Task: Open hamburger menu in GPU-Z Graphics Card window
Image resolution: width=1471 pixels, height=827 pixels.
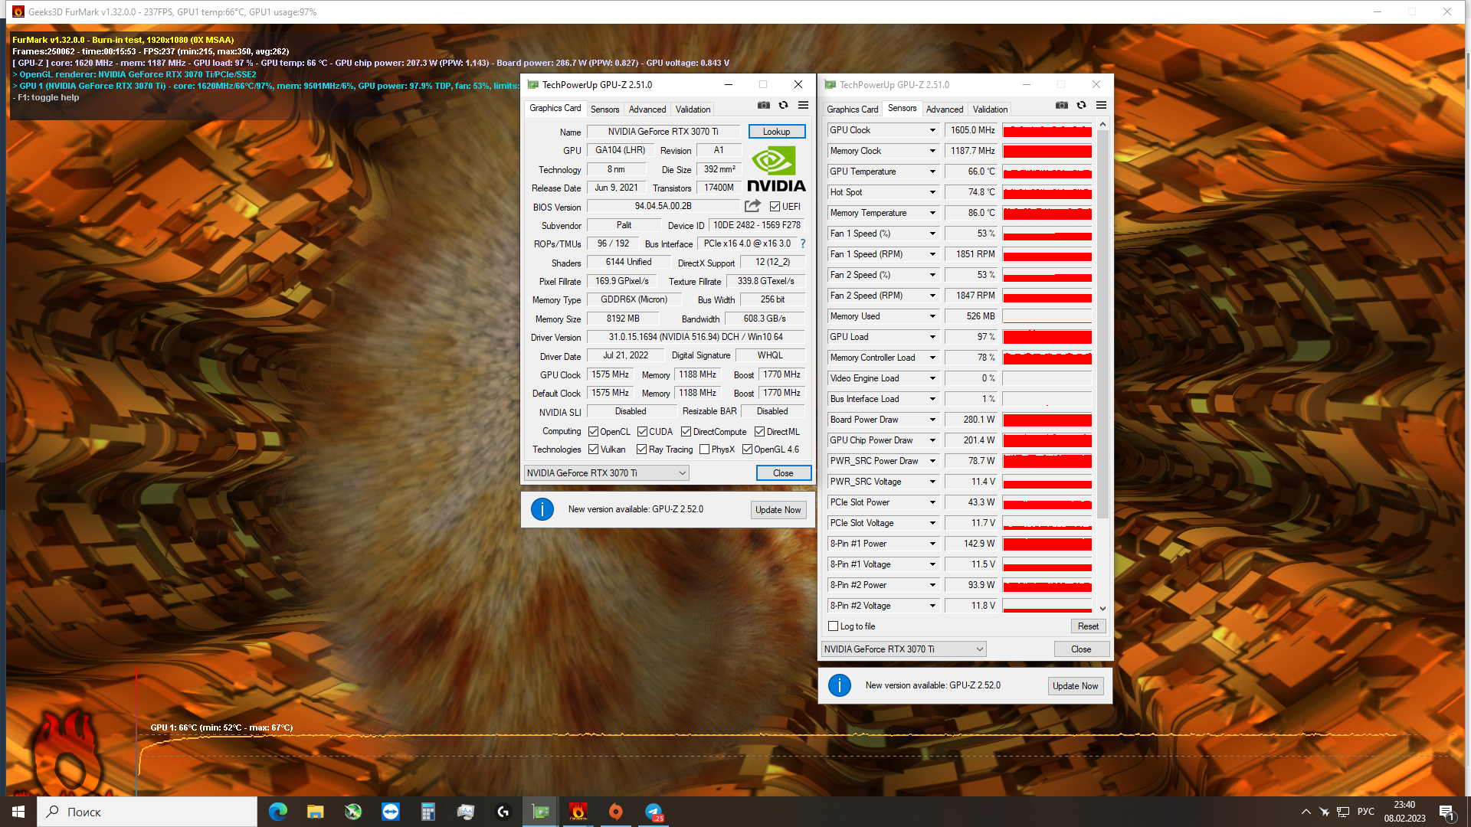Action: pyautogui.click(x=803, y=106)
